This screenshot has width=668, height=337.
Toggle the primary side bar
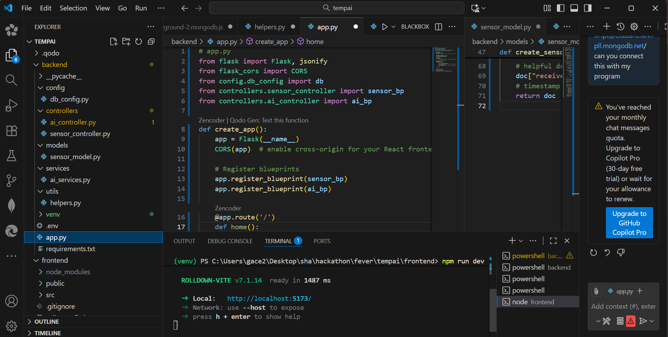click(561, 8)
